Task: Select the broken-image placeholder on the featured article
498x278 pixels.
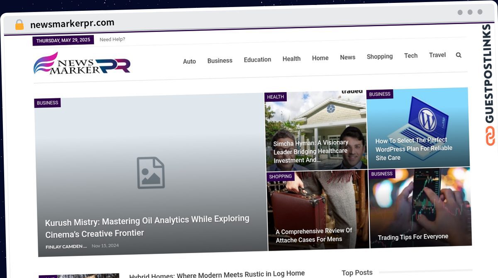Action: coord(151,172)
